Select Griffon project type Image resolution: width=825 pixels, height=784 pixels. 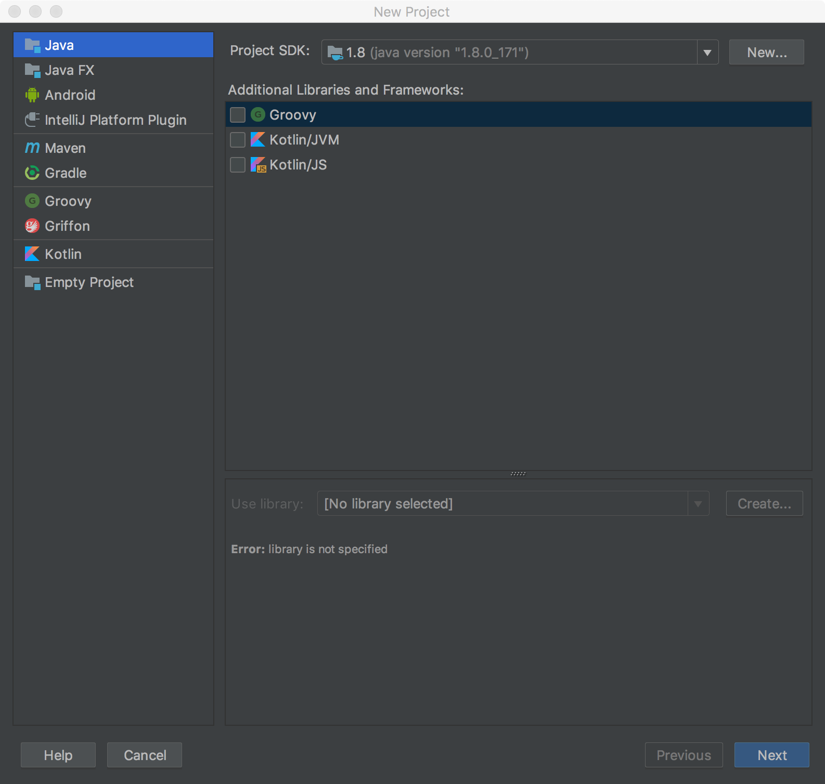(113, 226)
